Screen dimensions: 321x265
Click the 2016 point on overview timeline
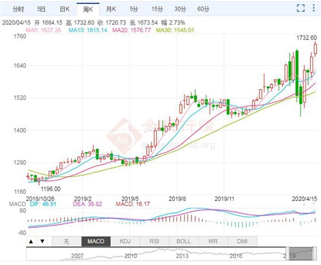click(x=236, y=256)
